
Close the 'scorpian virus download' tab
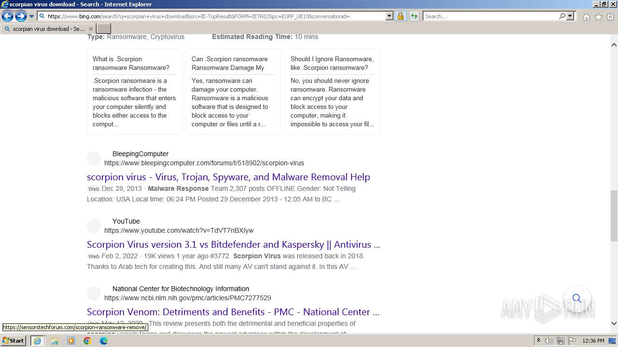90,29
